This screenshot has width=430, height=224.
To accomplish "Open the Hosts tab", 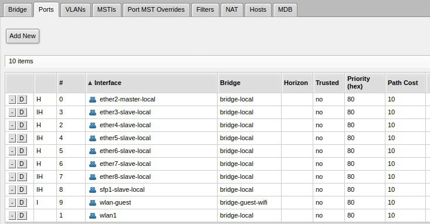I will [x=258, y=9].
